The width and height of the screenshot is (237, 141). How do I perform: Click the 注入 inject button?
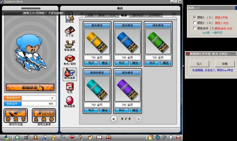199,64
